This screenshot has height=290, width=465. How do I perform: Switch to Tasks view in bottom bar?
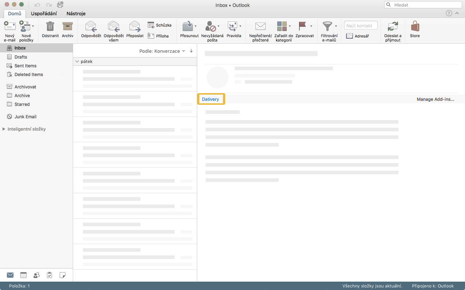pos(49,275)
